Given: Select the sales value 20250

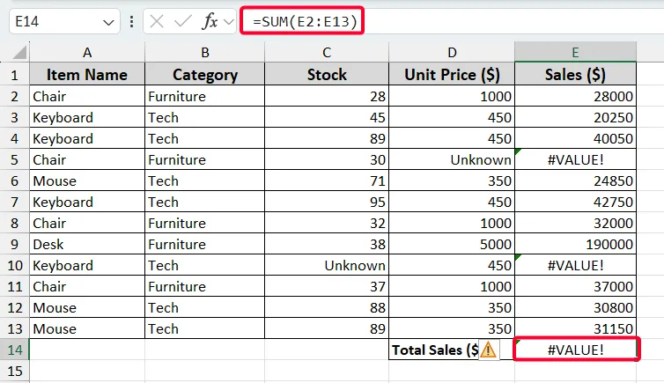Looking at the screenshot, I should [x=575, y=117].
